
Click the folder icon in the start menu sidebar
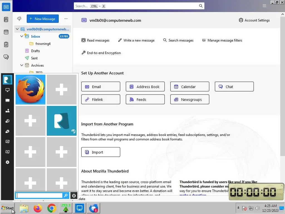tap(8, 100)
